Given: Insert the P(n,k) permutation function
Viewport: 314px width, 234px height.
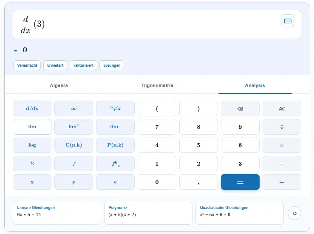Looking at the screenshot, I should (x=115, y=145).
